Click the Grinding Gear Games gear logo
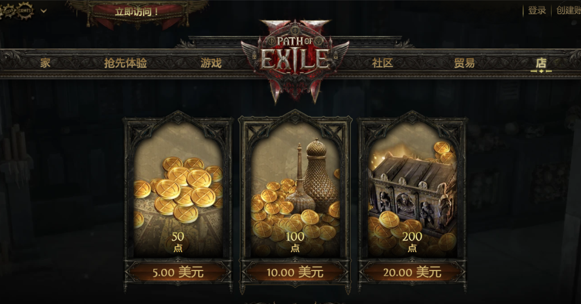The height and width of the screenshot is (304, 581). tap(18, 10)
